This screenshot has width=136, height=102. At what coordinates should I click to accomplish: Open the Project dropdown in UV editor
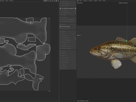point(47,1)
